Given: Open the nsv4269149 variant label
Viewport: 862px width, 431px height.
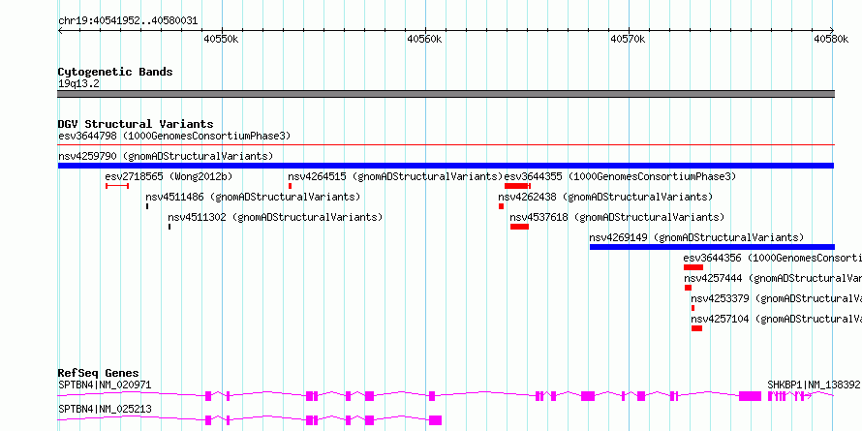Looking at the screenshot, I should click(696, 237).
